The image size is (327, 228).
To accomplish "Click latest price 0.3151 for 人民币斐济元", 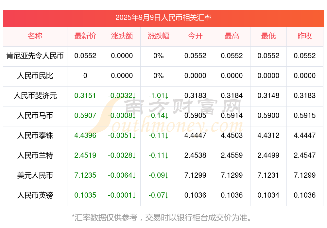I will [85, 95].
